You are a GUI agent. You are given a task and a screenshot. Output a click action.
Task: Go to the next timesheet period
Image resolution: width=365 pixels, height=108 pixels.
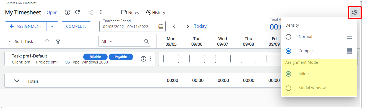pos(188,26)
